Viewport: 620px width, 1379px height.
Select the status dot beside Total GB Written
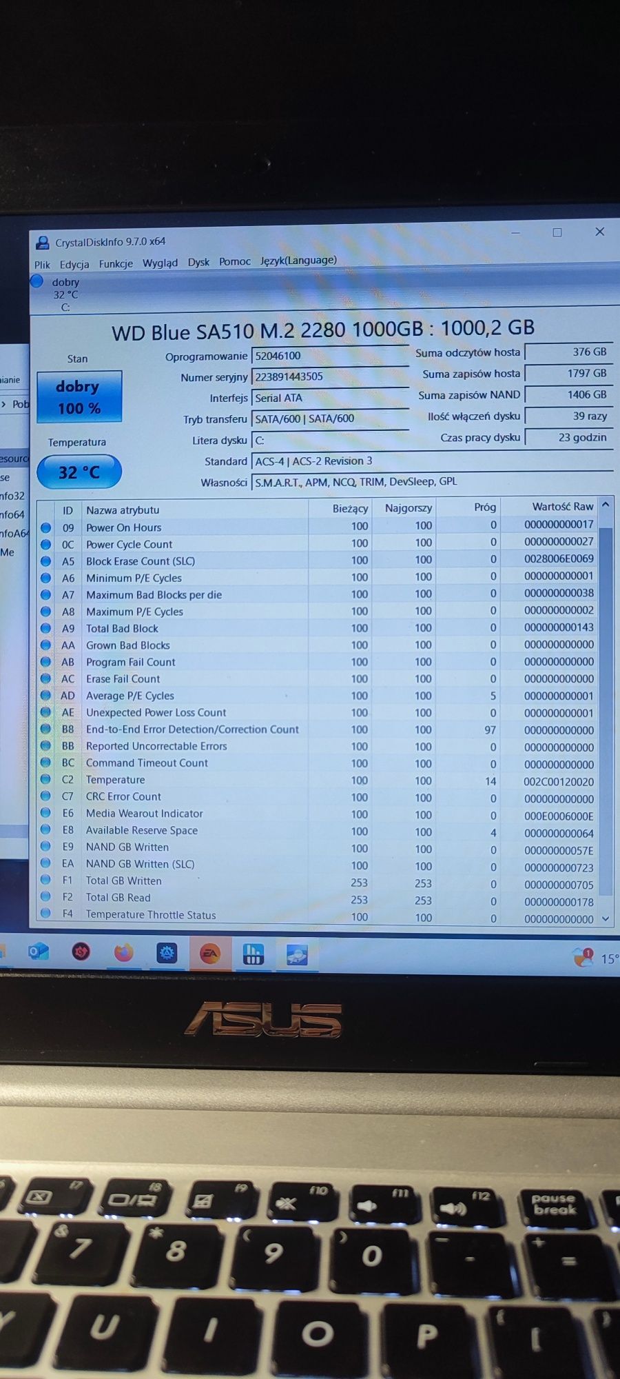[45, 880]
